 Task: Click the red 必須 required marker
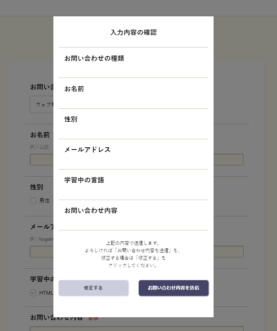[x=93, y=318]
